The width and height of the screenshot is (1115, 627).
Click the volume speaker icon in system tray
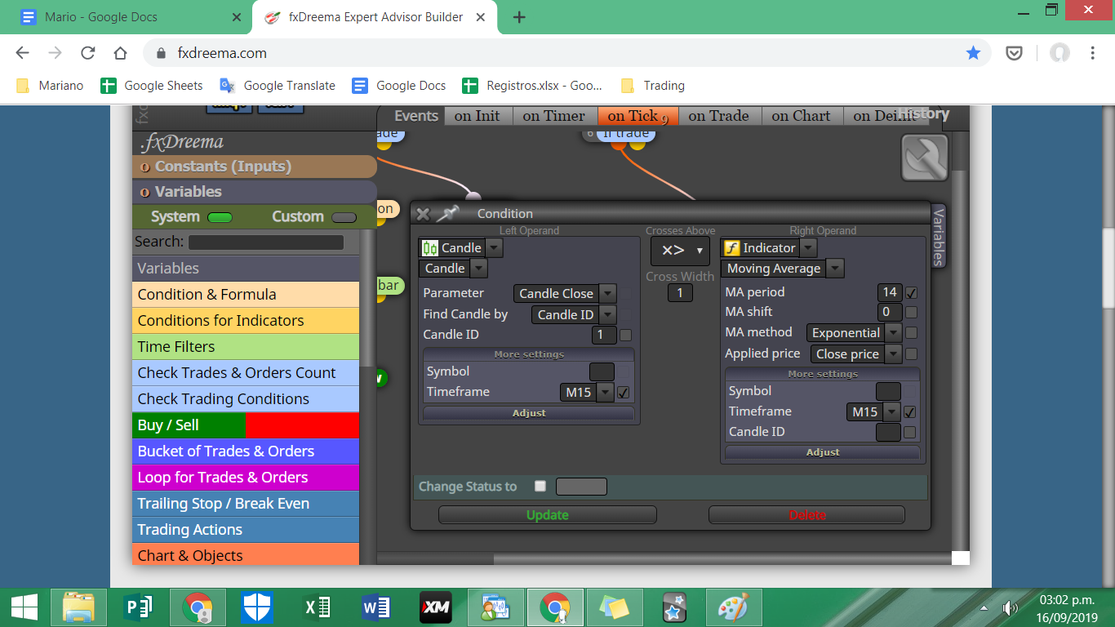pos(1011,607)
